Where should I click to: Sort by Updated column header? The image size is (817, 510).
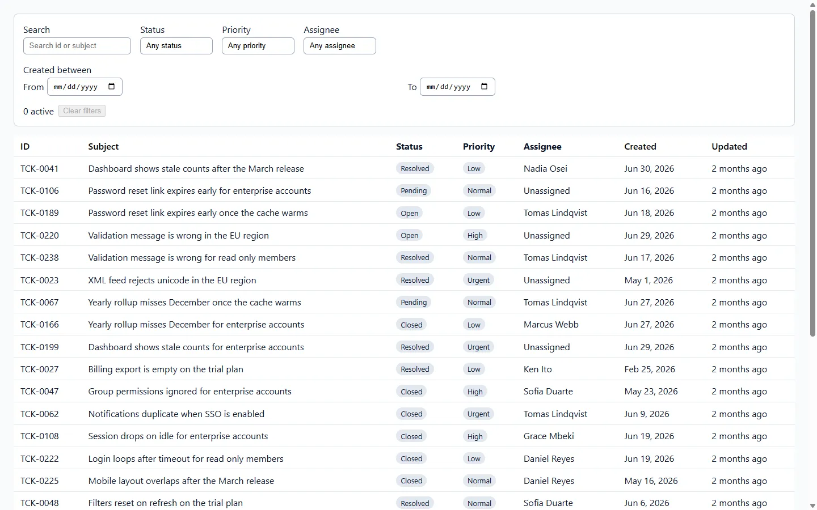(729, 146)
